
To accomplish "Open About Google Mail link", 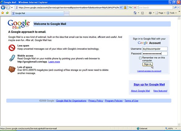I will point(140,91).
